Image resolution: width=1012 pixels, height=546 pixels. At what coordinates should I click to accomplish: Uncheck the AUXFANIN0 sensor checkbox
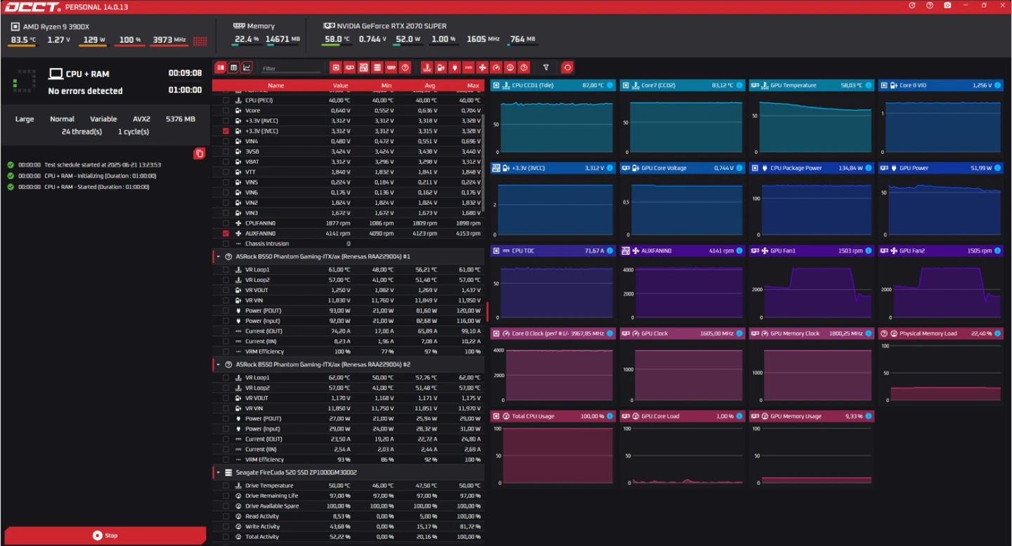pyautogui.click(x=226, y=233)
